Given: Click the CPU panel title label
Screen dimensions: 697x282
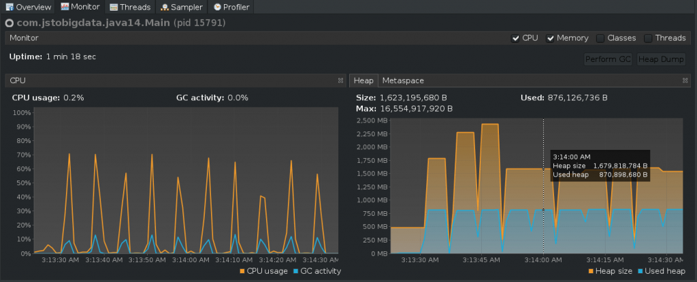Looking at the screenshot, I should pos(17,80).
